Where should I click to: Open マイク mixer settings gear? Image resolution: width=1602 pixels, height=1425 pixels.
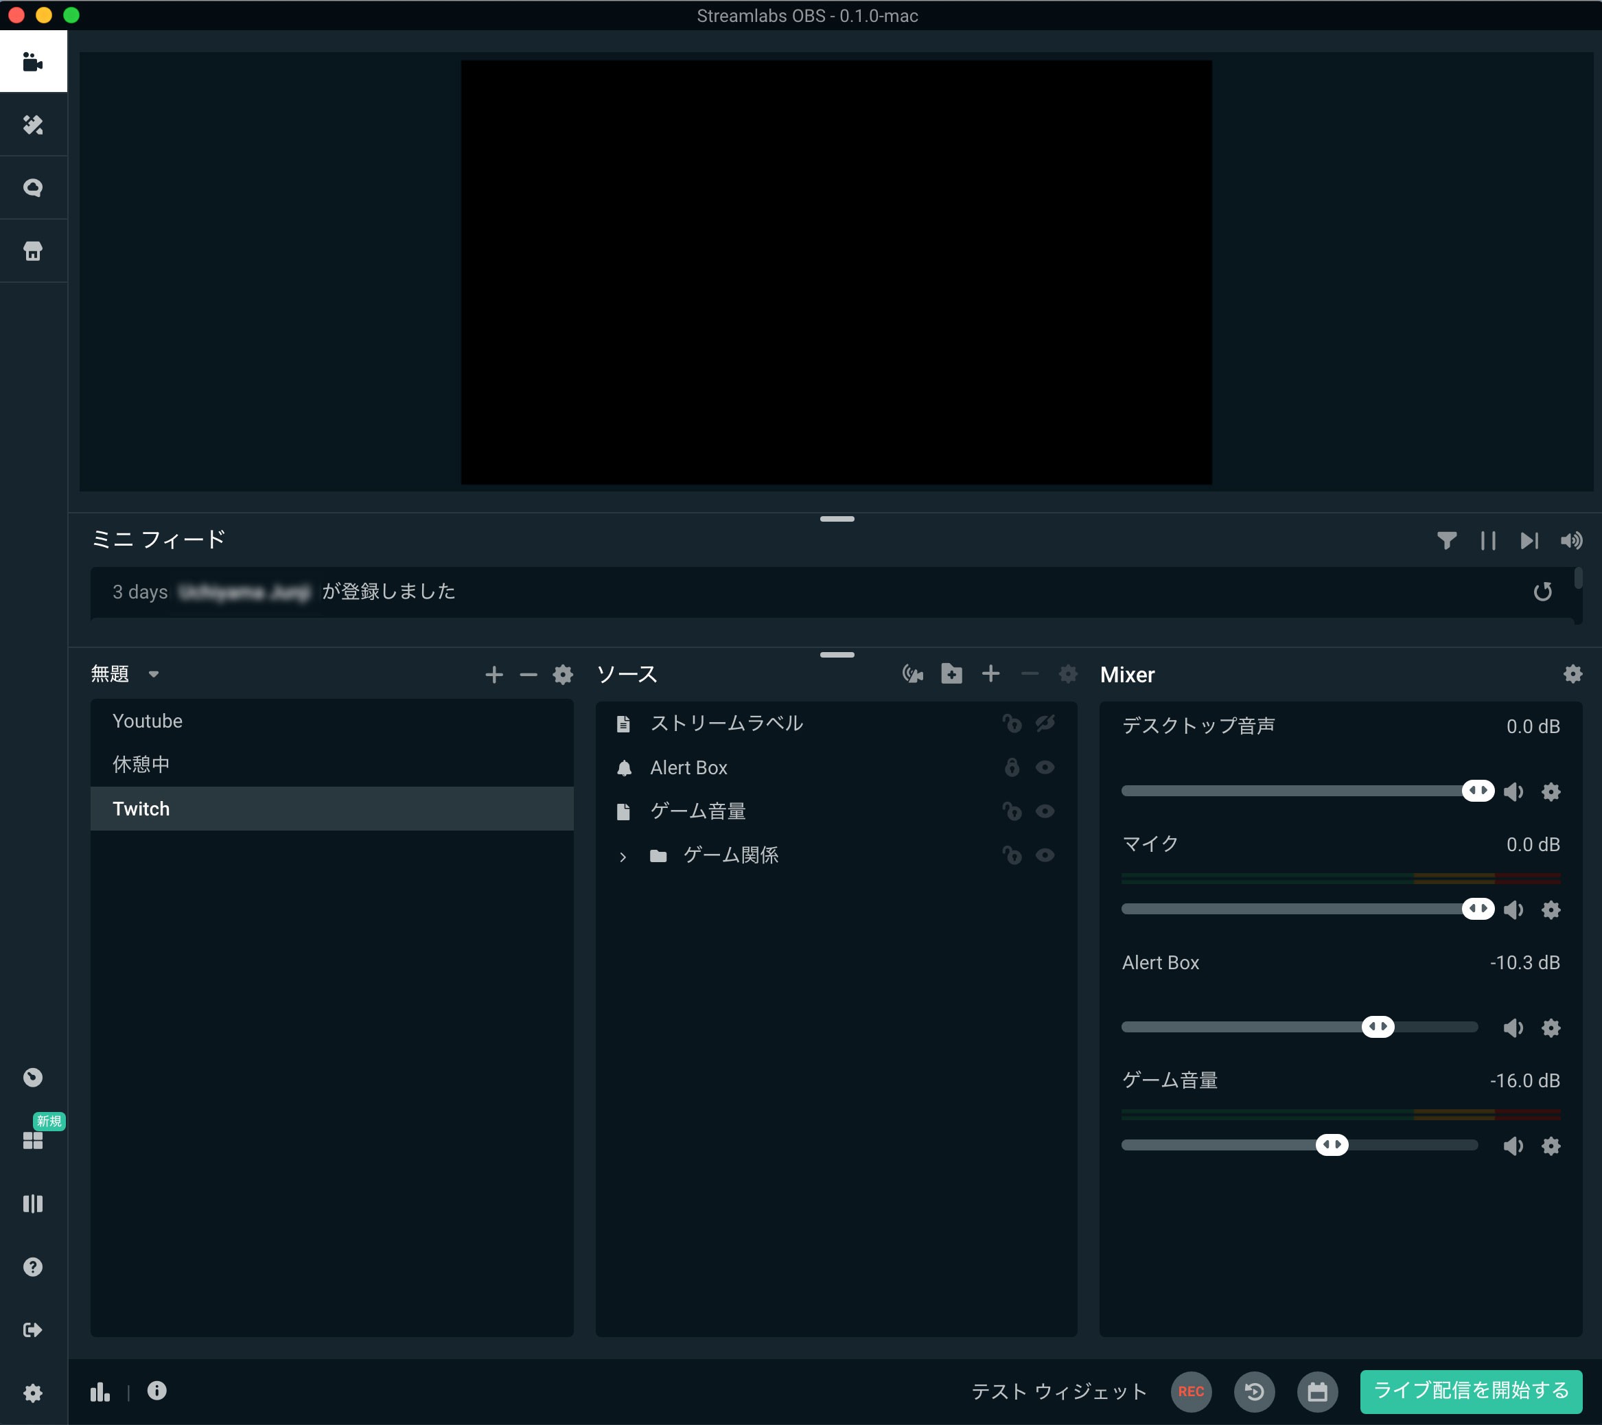click(1551, 910)
